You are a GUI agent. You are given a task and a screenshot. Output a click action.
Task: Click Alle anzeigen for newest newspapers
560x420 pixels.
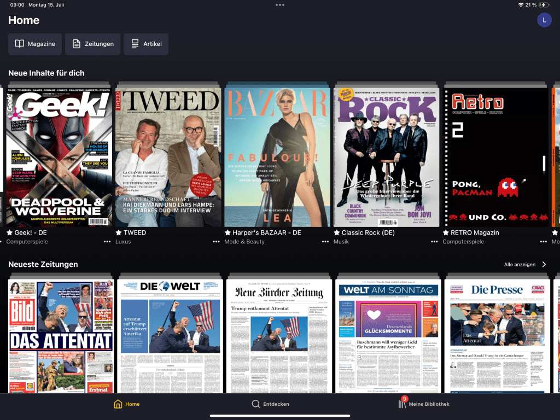point(524,265)
